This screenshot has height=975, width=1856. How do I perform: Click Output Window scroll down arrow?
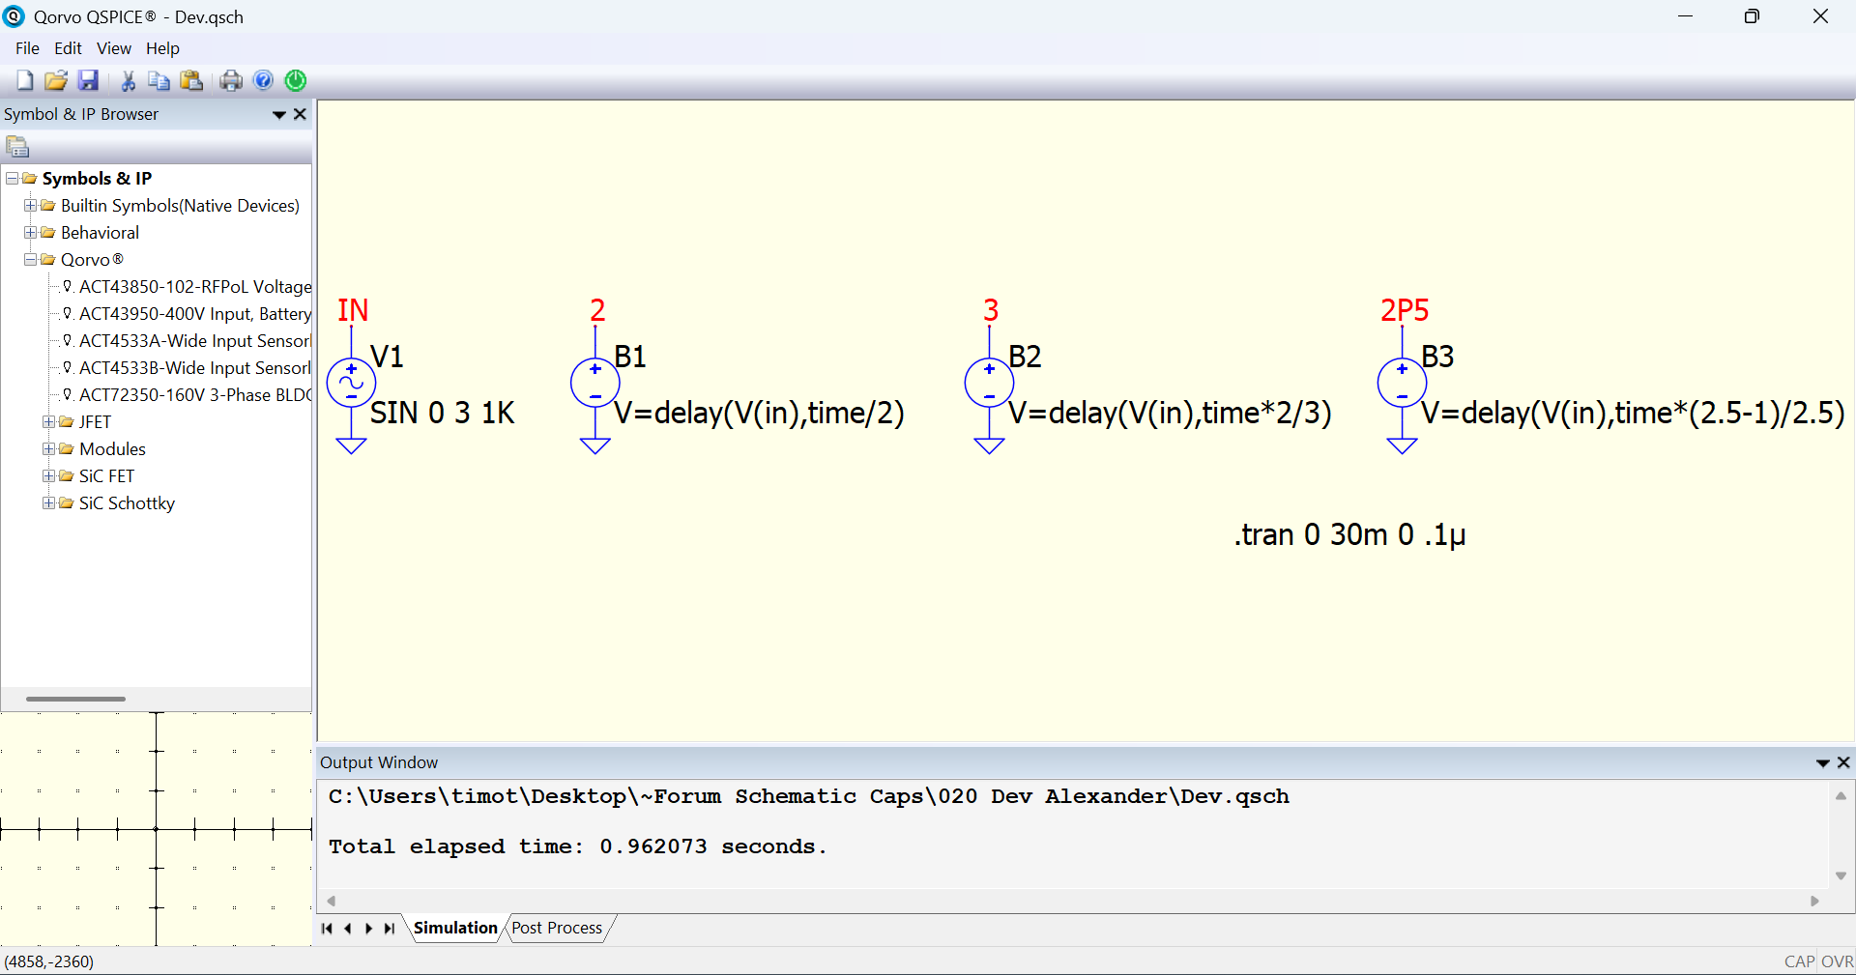coord(1841,875)
